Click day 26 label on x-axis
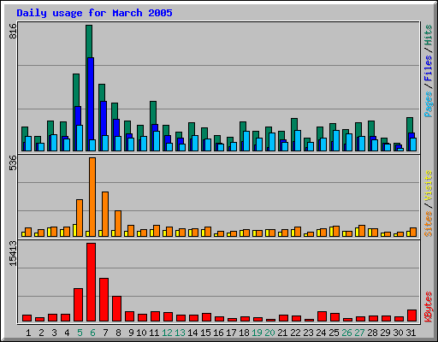 click(x=346, y=333)
